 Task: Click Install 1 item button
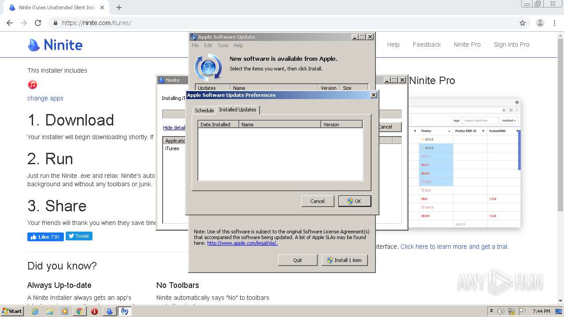[345, 260]
